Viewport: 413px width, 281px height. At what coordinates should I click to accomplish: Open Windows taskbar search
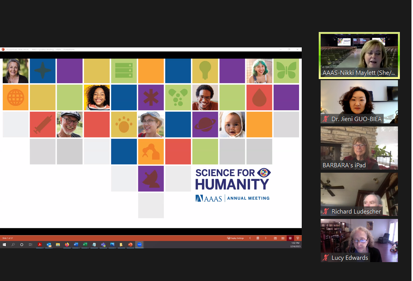point(13,245)
